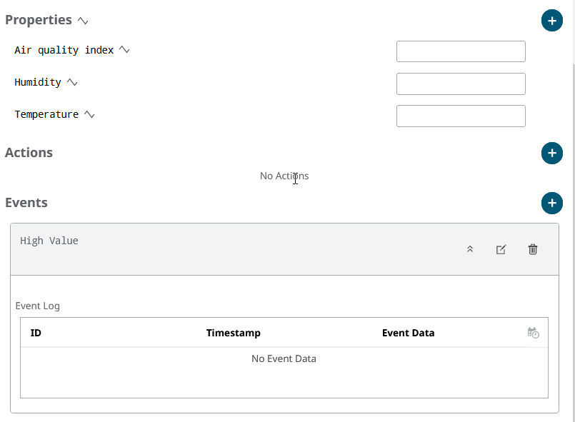
Task: Click the Event Data column header
Action: pos(408,333)
